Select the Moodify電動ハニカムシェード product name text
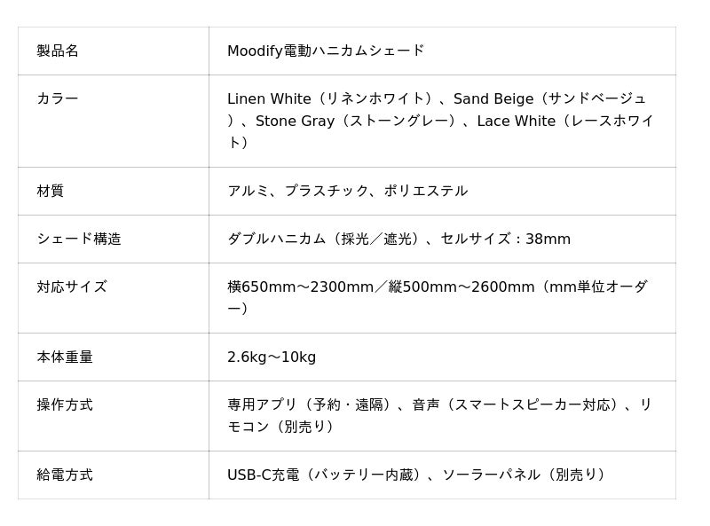The height and width of the screenshot is (526, 710). click(326, 51)
